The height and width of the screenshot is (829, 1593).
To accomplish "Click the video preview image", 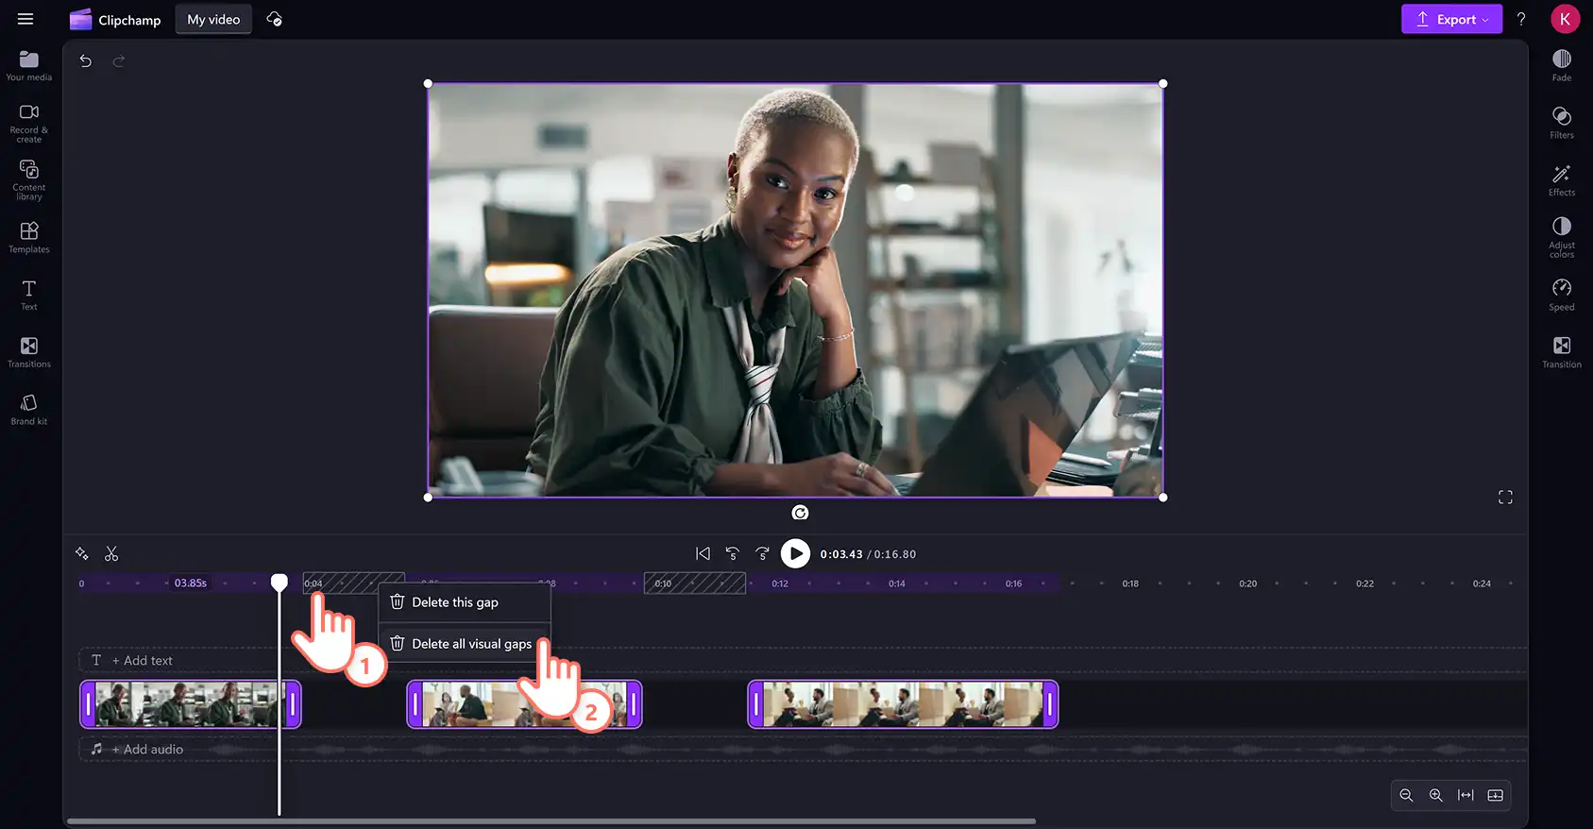I will tap(795, 290).
